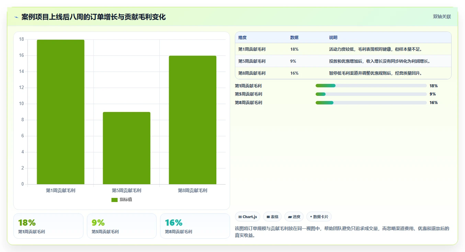Select the 数据卡片 tag chip
The height and width of the screenshot is (252, 465).
319,217
